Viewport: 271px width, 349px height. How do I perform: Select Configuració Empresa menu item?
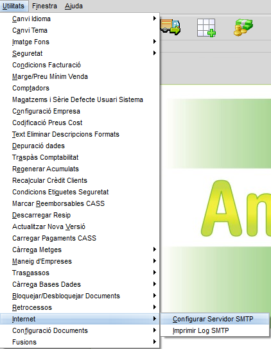coord(80,111)
